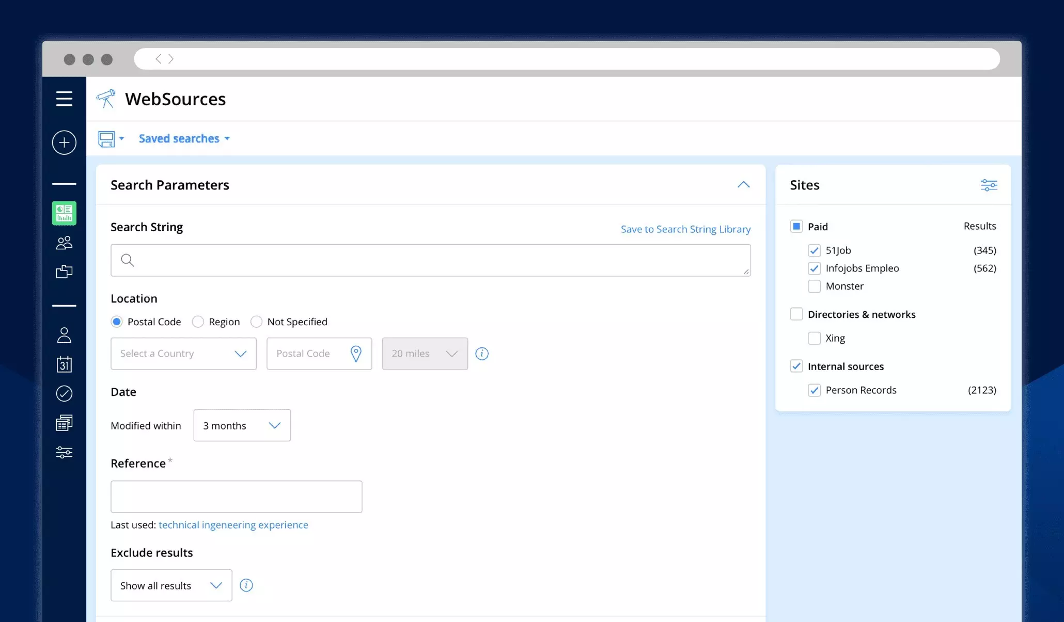Open the Sites filter settings icon
Screen dimensions: 1064x622
click(989, 185)
